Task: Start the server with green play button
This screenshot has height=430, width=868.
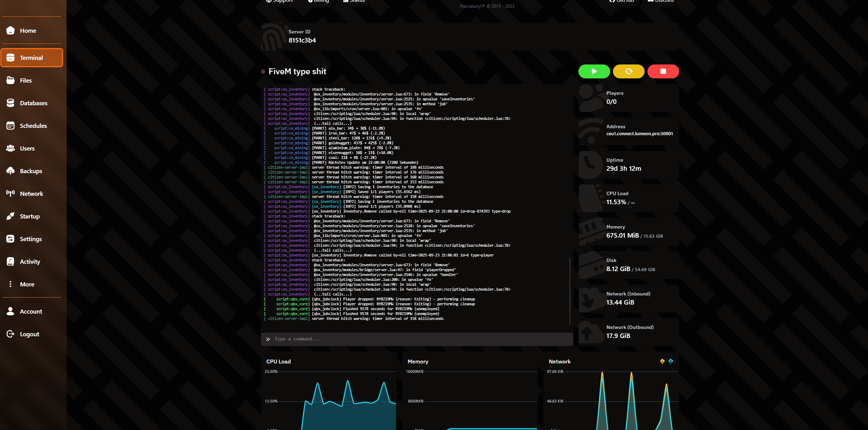Action: coord(594,71)
